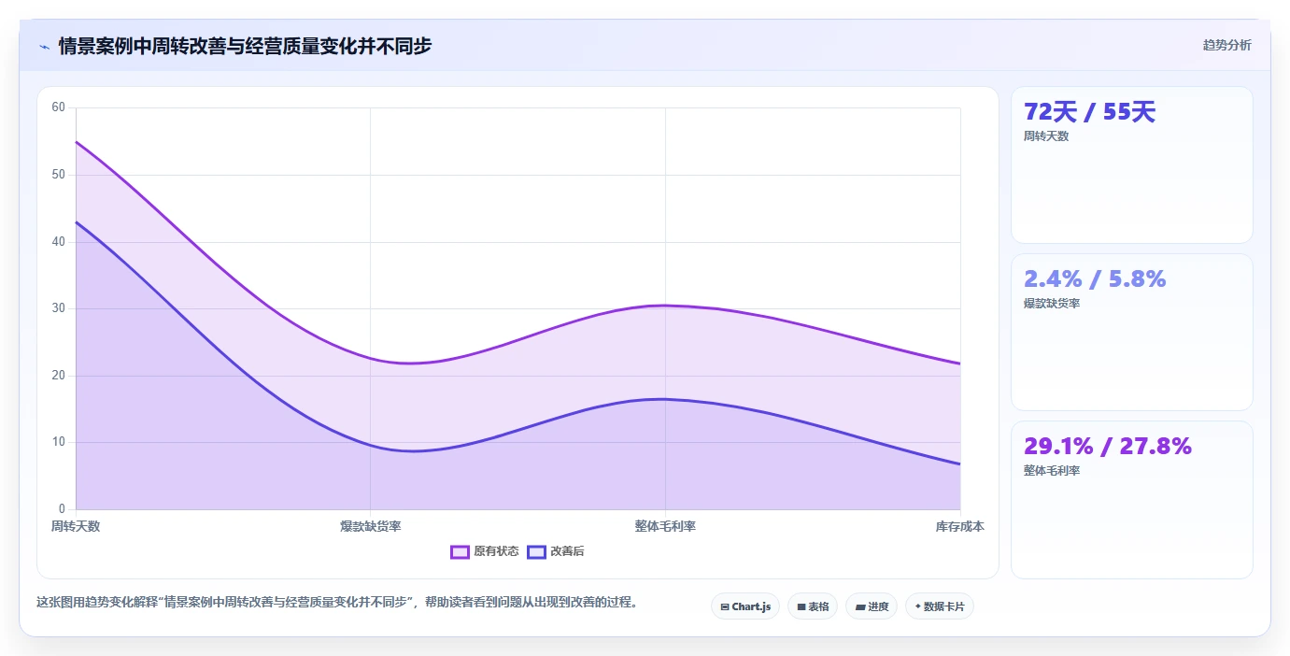
Task: Click the 表格 tag chip
Action: coord(813,606)
